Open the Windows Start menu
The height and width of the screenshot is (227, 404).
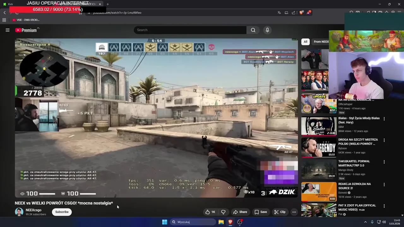click(164, 222)
